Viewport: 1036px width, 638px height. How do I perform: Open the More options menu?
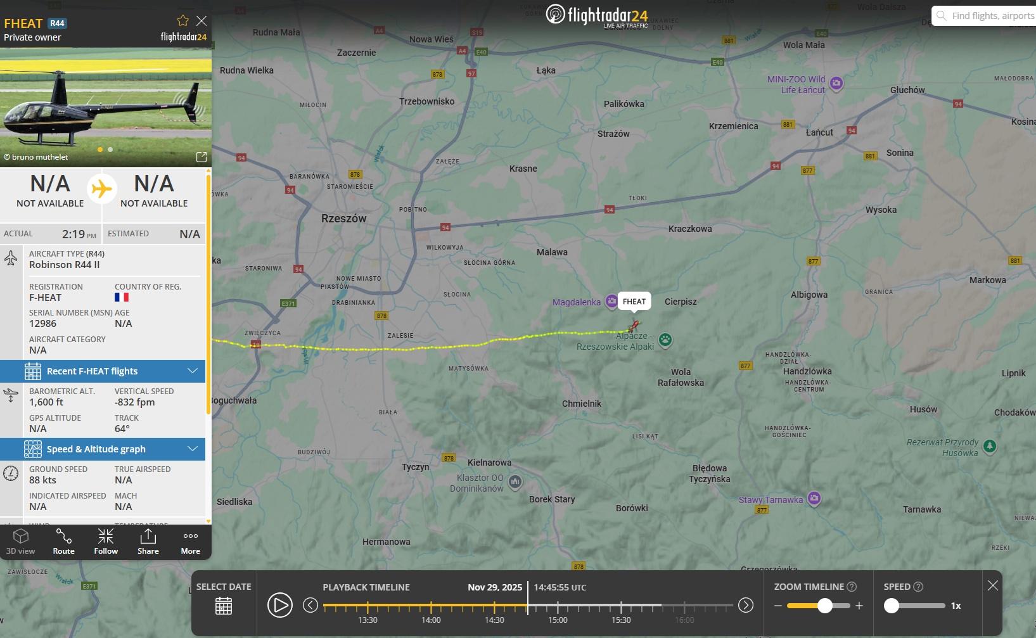(190, 542)
